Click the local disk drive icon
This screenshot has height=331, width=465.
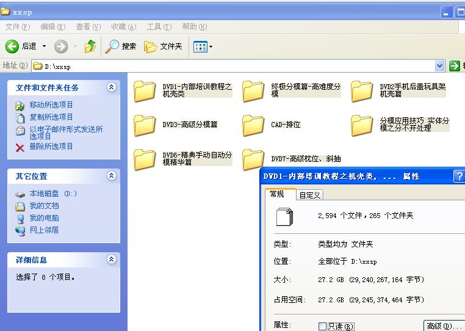point(20,195)
